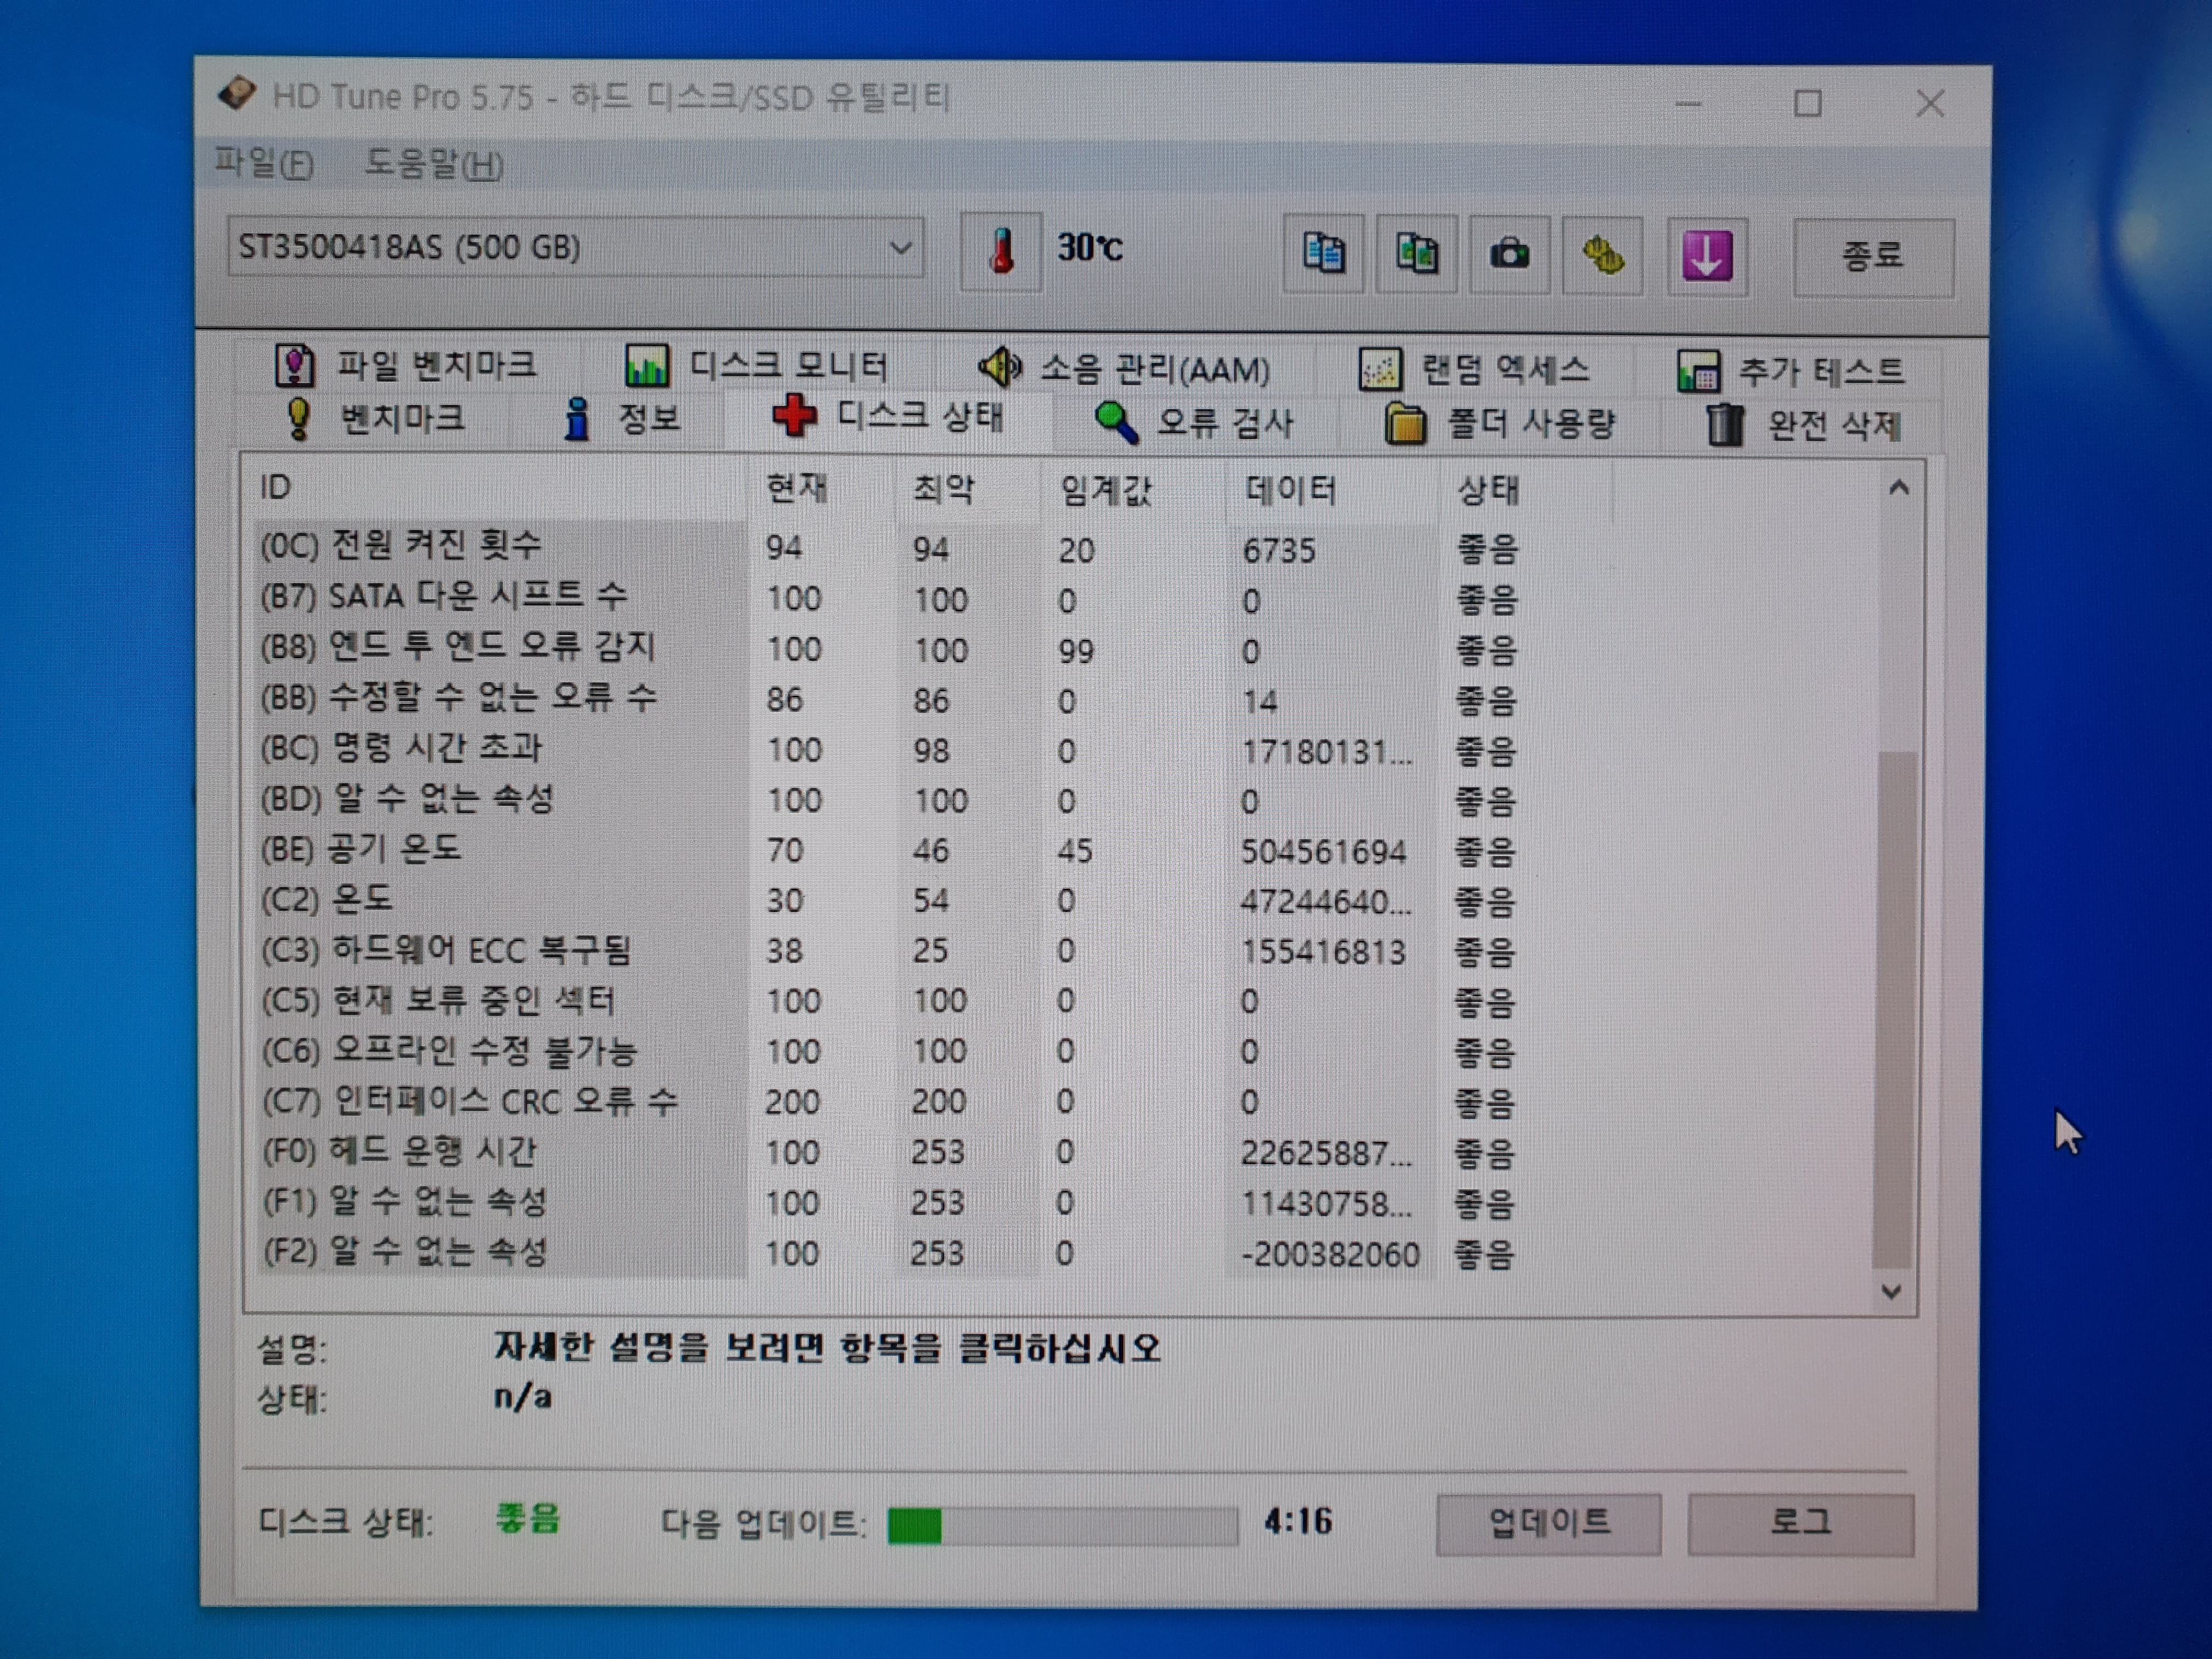The height and width of the screenshot is (1659, 2212).
Task: Open the 벤치마크 tab
Action: click(x=375, y=419)
